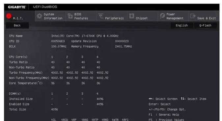Click the tRAS timing column header
The height and width of the screenshot is (121, 222).
point(85,120)
